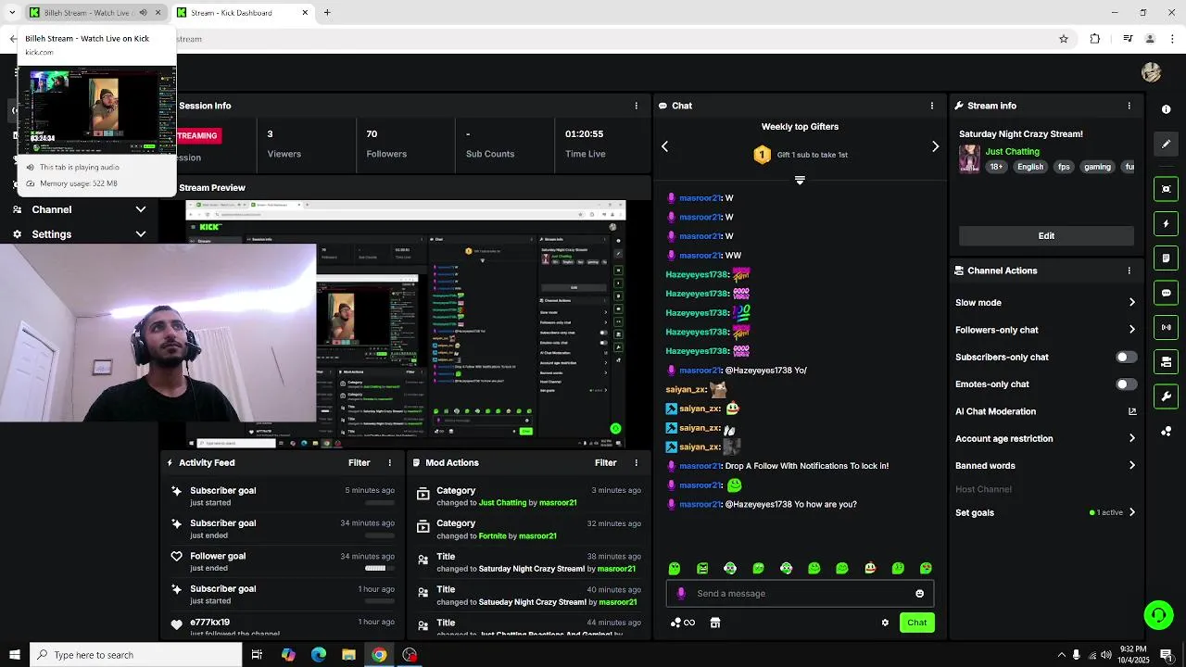
Task: Show next Weekly top Gifters slide
Action: tap(935, 146)
